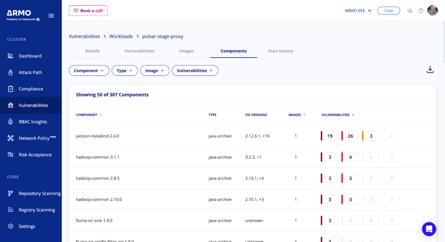Open the Image filter dropdown
445x242 pixels.
pyautogui.click(x=155, y=71)
